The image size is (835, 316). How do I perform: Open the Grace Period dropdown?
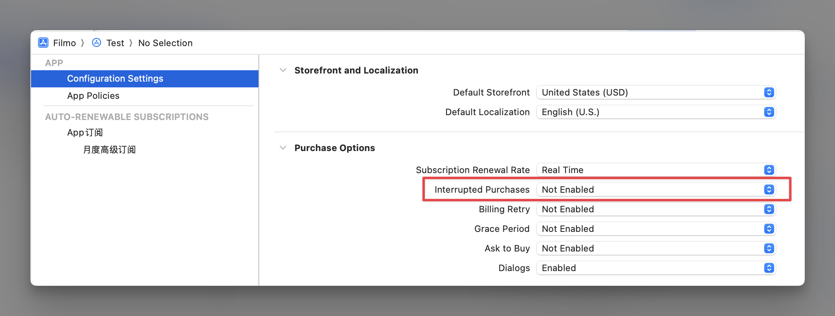pos(655,229)
